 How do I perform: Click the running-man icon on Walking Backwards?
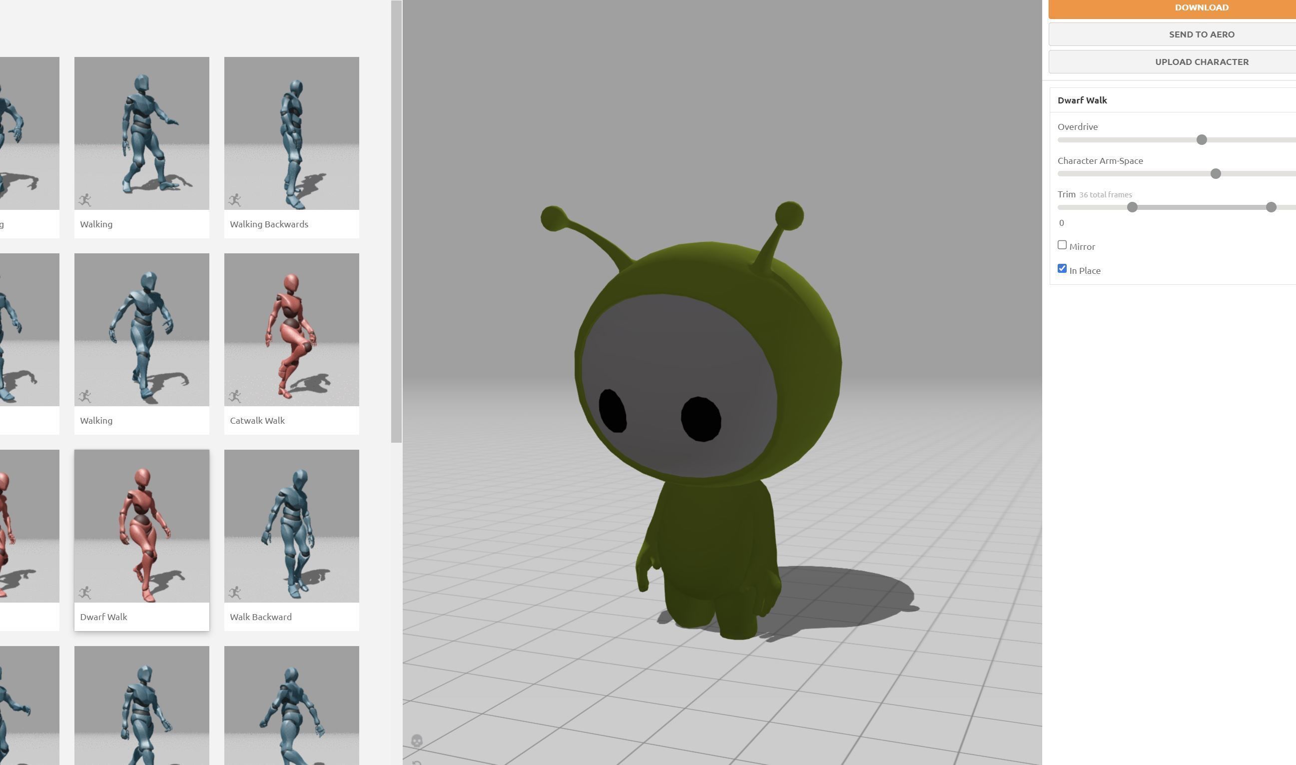click(235, 199)
